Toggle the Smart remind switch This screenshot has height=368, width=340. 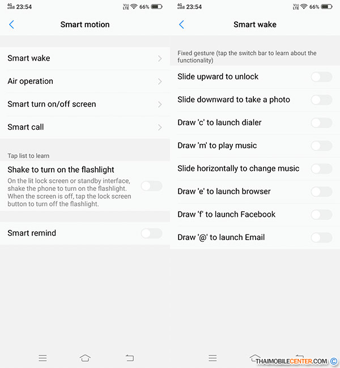(151, 233)
